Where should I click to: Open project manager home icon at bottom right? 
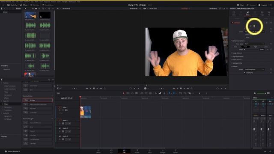pos(265,151)
